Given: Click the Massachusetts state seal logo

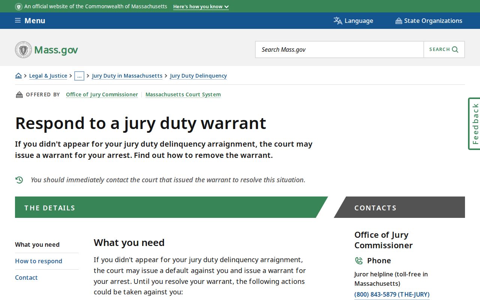Looking at the screenshot, I should tap(23, 49).
